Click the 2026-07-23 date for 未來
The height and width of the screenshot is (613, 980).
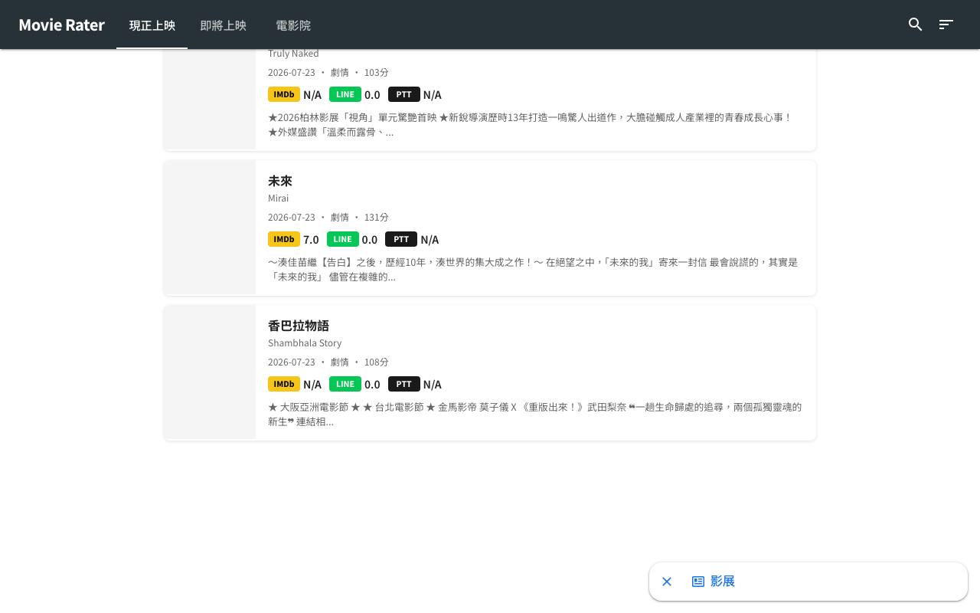click(x=292, y=217)
